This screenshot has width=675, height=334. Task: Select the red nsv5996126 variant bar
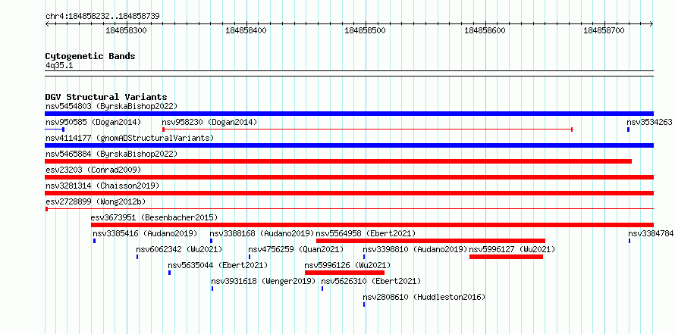(344, 273)
